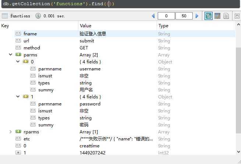Image resolution: width=241 pixels, height=164 pixels.
Task: Click the object icon of element 1
Action: point(25,97)
